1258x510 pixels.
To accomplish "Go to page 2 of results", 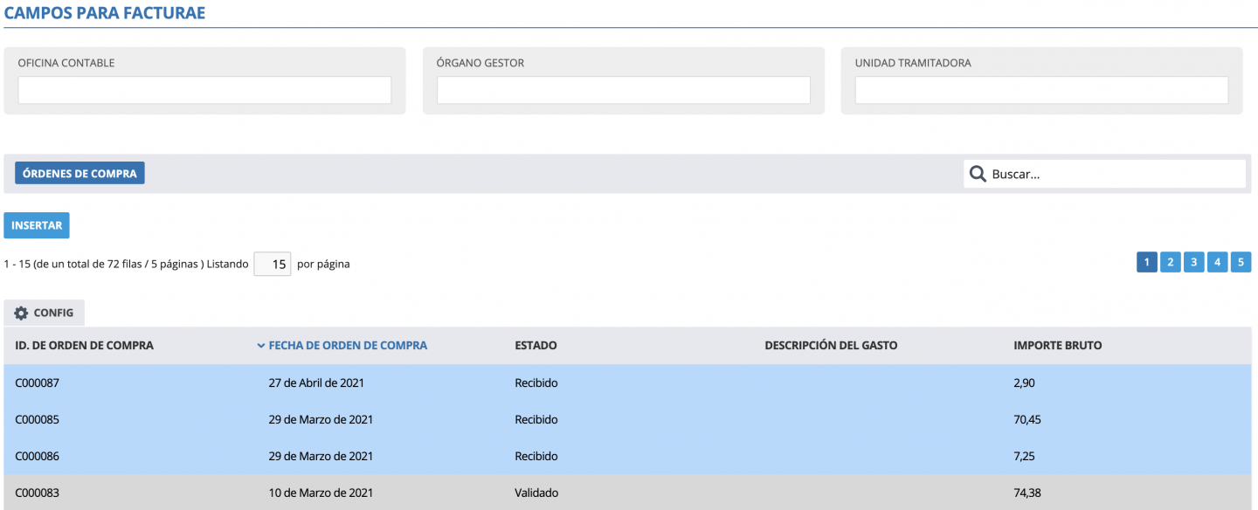I will [1170, 262].
